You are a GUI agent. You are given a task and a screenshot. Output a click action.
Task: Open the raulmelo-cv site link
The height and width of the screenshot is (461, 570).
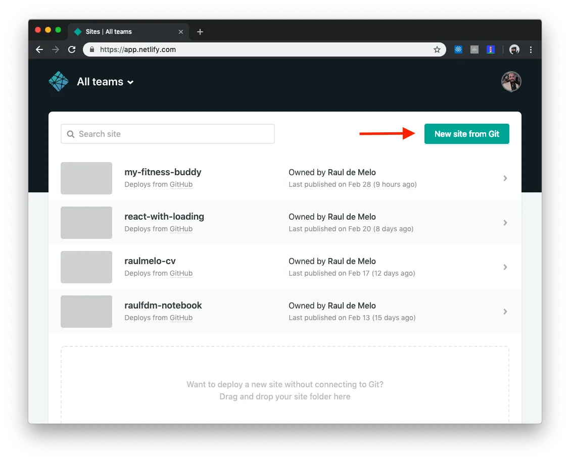tap(150, 261)
